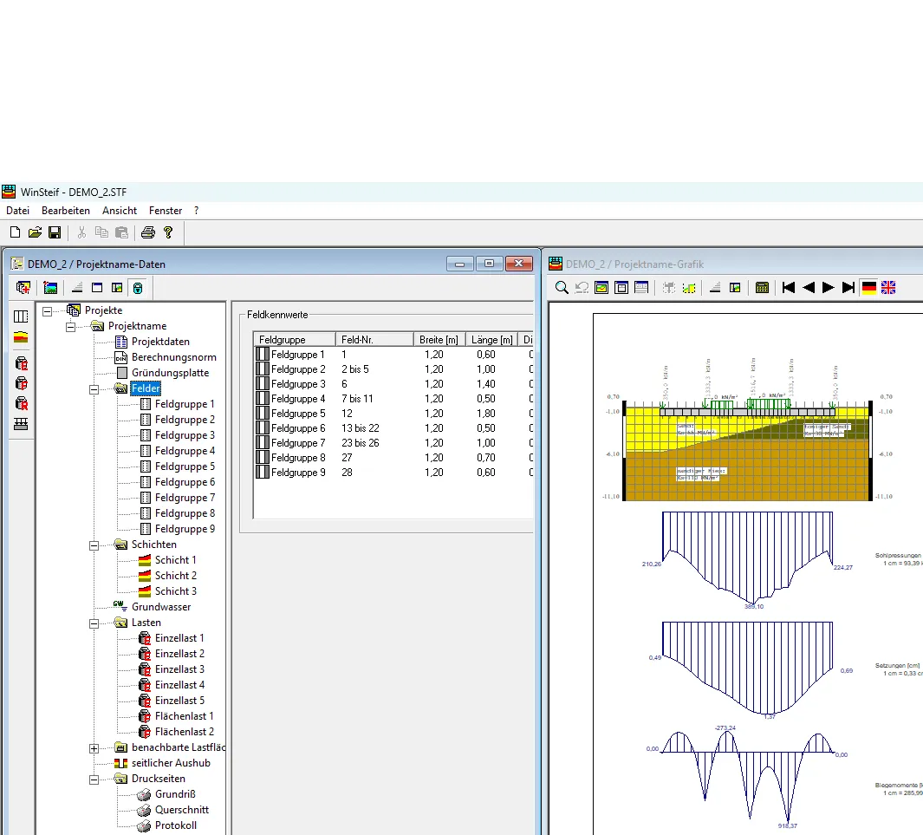The height and width of the screenshot is (835, 923).
Task: Click the foundation grid sidebar icon
Action: (x=21, y=424)
